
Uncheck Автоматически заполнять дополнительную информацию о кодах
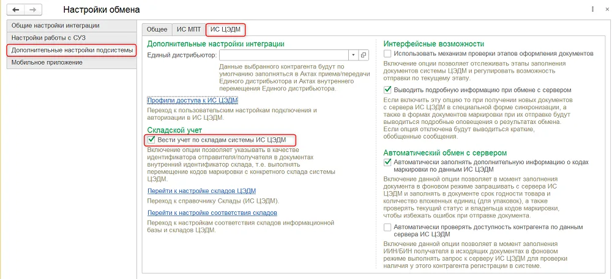(x=387, y=162)
